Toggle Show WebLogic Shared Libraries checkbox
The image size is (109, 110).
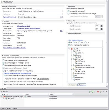coord(69,45)
